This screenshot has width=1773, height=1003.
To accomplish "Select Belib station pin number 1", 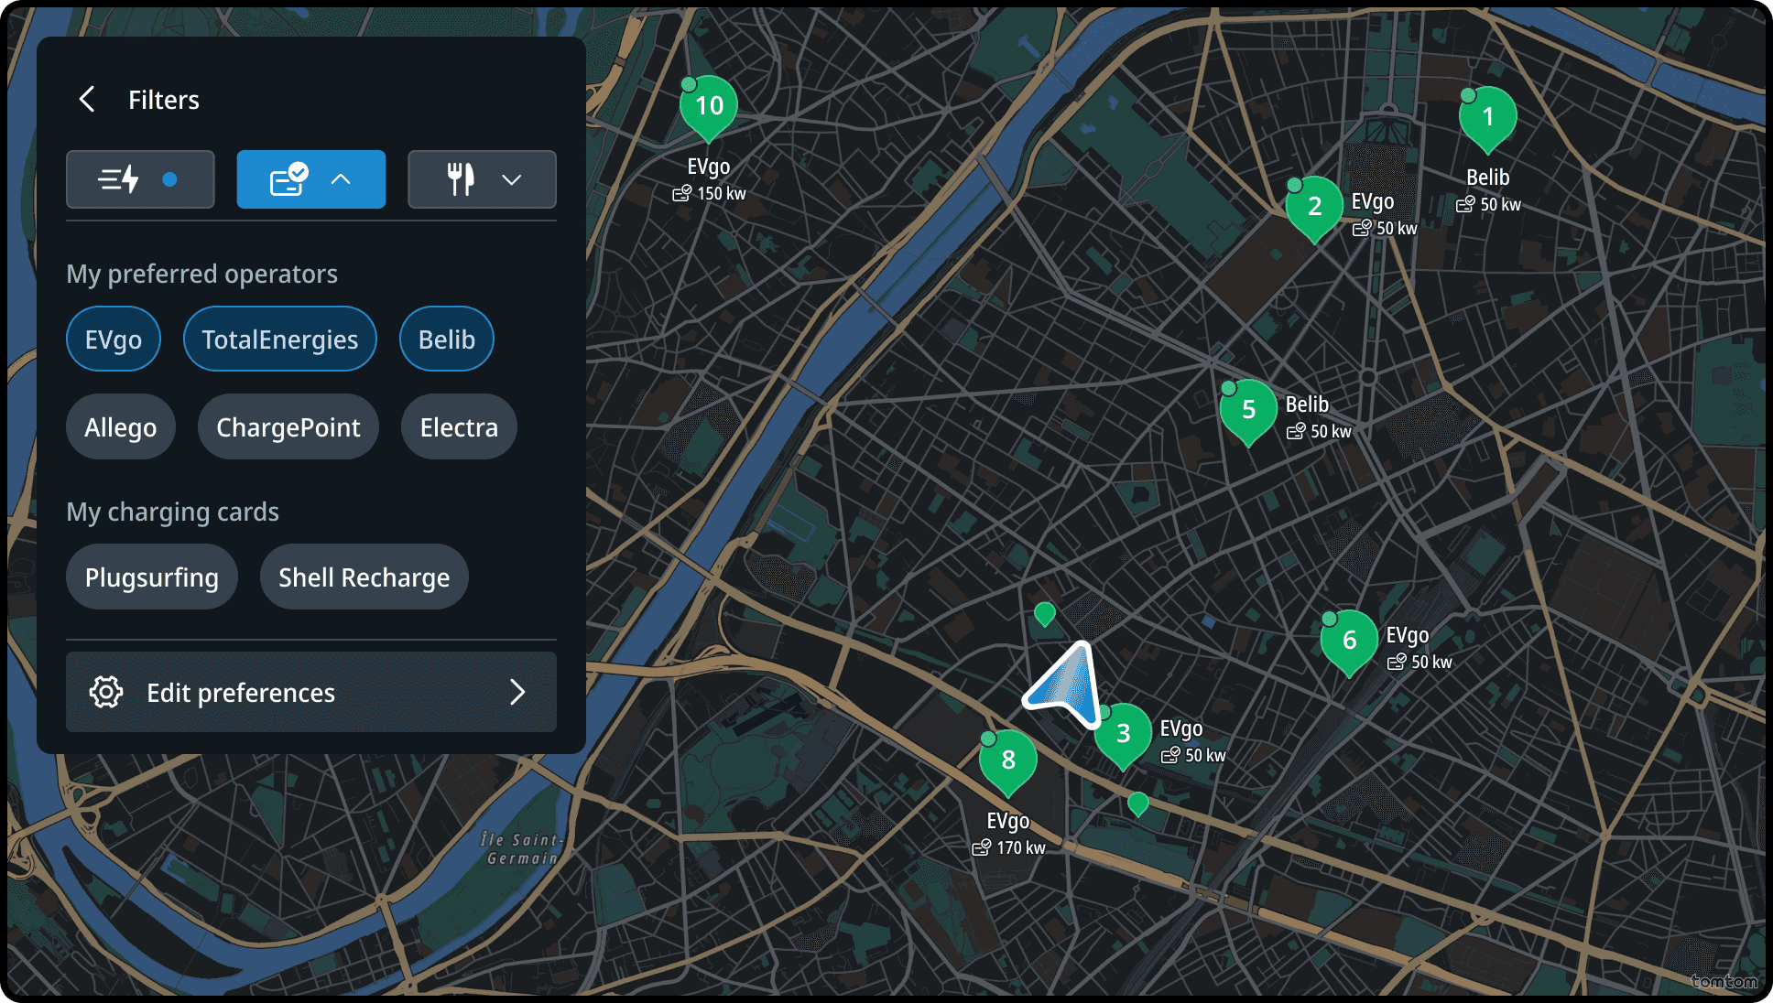I will 1487,118.
